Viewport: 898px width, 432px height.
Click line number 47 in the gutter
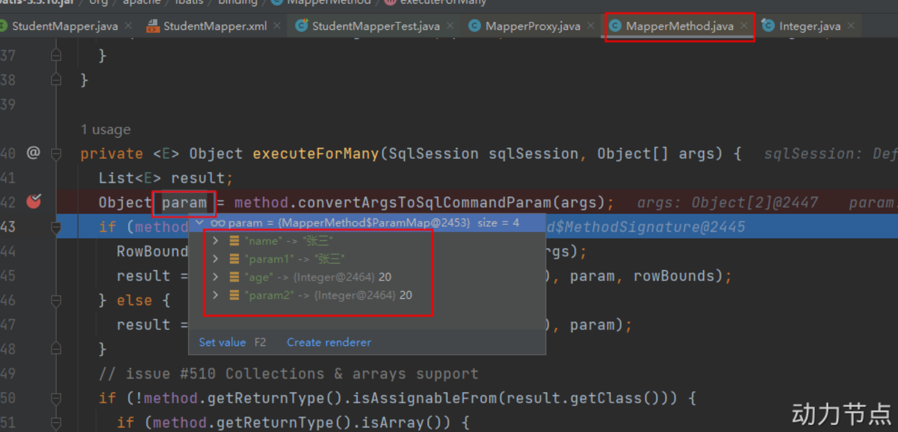8,325
